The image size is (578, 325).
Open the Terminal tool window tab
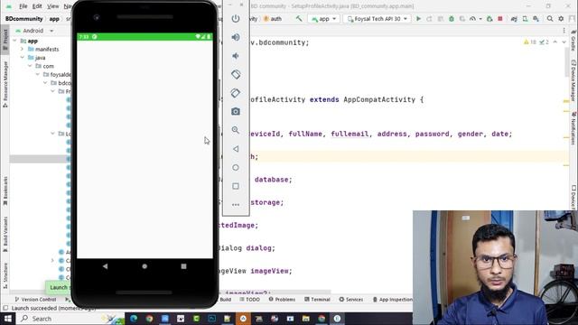(x=317, y=299)
